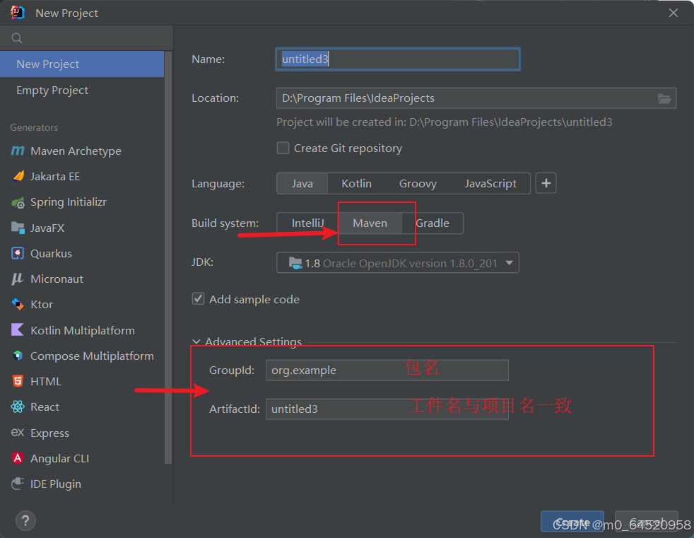Open help via question mark button
The image size is (694, 538).
[x=25, y=521]
